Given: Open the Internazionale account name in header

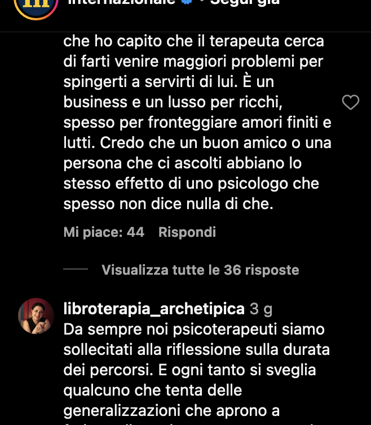Looking at the screenshot, I should pos(122,3).
